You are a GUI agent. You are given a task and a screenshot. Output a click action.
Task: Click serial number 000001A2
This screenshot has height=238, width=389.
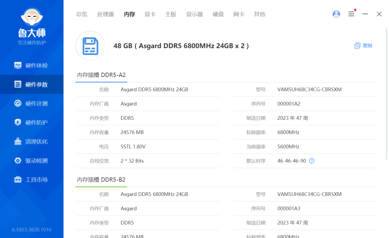tap(289, 104)
